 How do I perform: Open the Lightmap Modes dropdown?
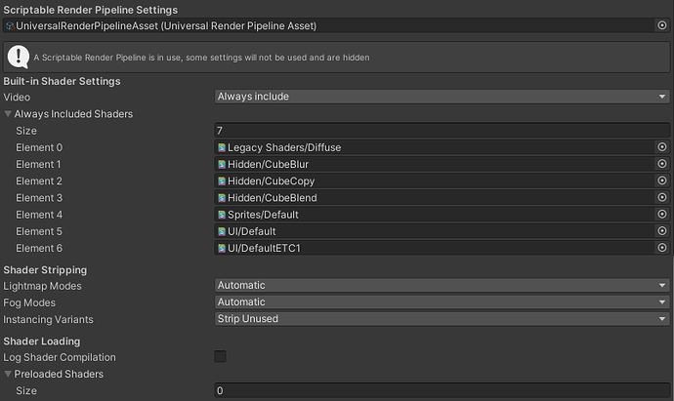coord(441,286)
